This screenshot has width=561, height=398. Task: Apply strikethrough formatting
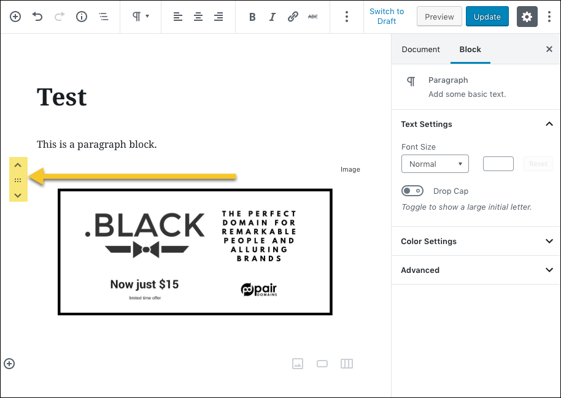point(312,17)
